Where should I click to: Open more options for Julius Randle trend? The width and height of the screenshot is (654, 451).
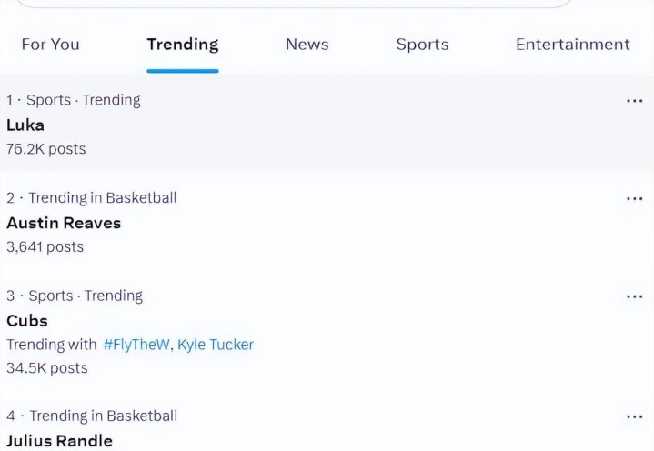[x=634, y=416]
